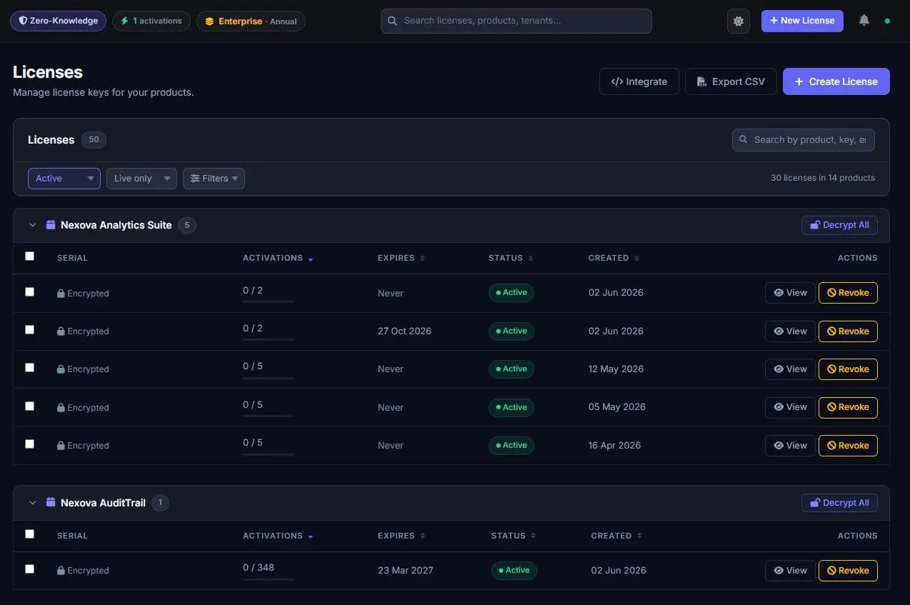Click the 50 licenses count badge
Viewport: 910px width, 605px height.
[x=94, y=140]
